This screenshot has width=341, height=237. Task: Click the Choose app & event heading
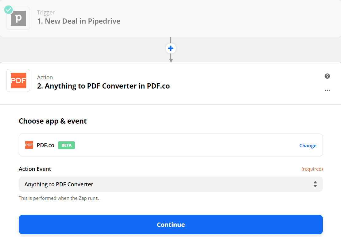(x=52, y=121)
